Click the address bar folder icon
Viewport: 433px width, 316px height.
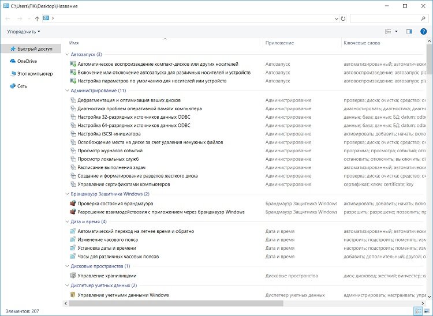46,18
